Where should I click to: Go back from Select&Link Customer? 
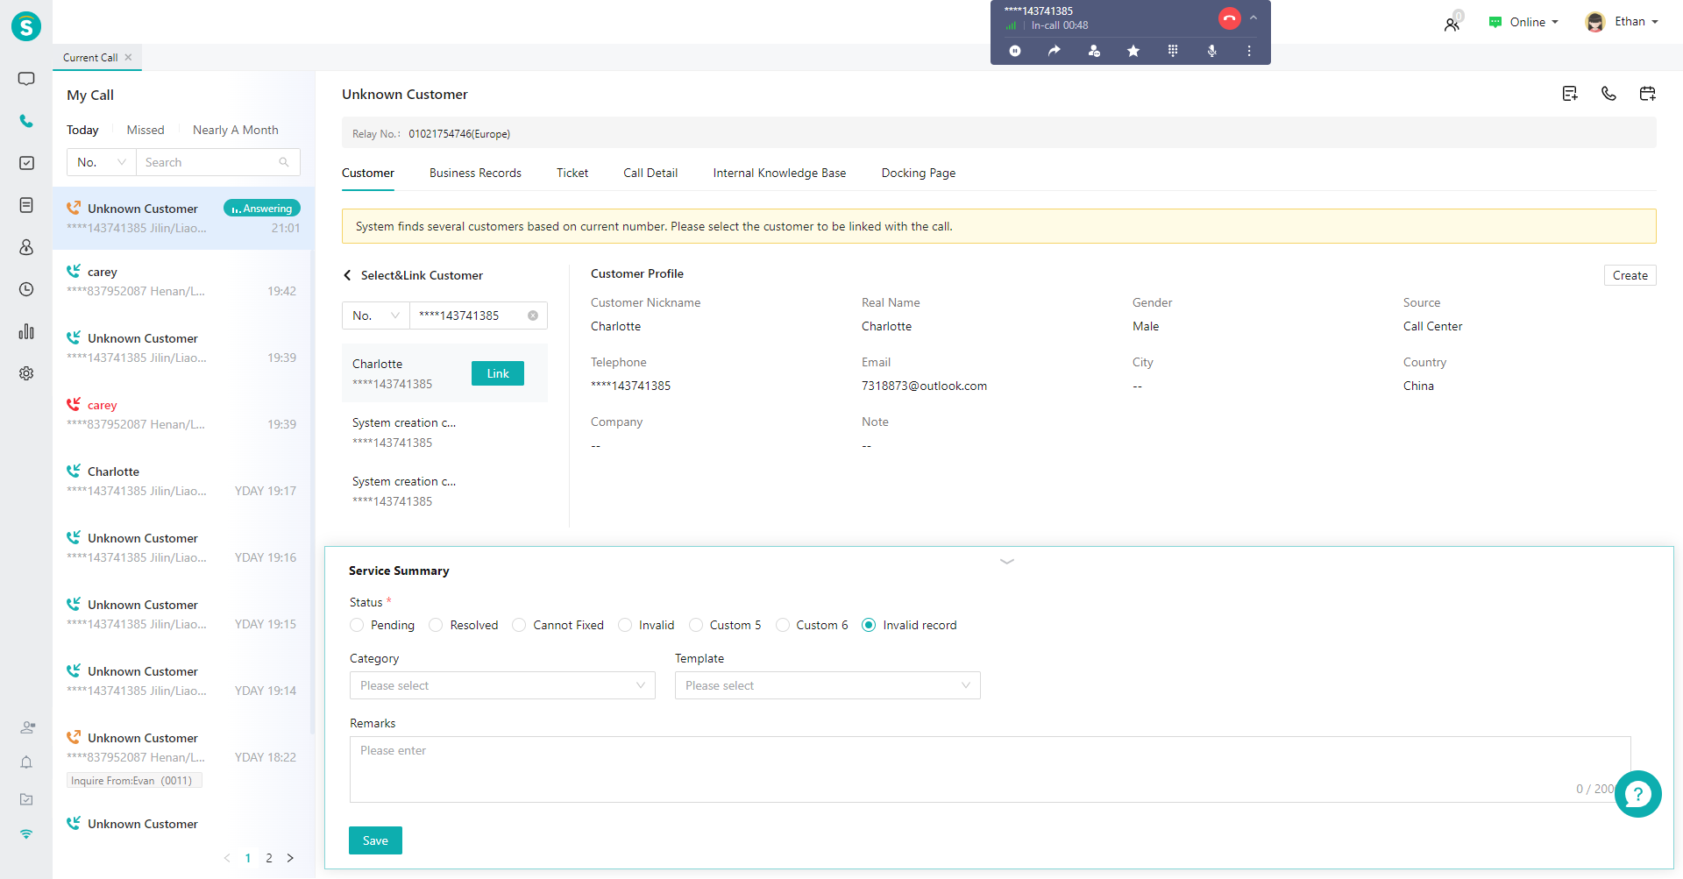point(348,275)
